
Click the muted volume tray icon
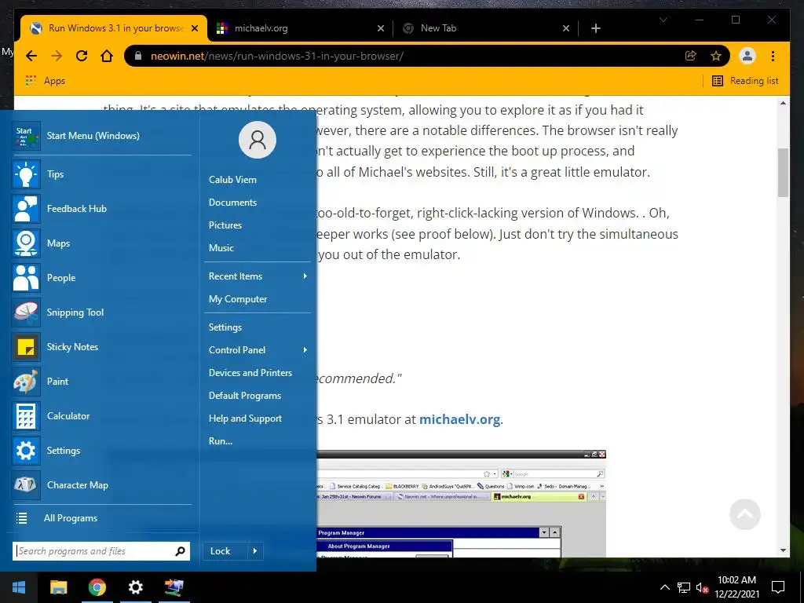701,587
